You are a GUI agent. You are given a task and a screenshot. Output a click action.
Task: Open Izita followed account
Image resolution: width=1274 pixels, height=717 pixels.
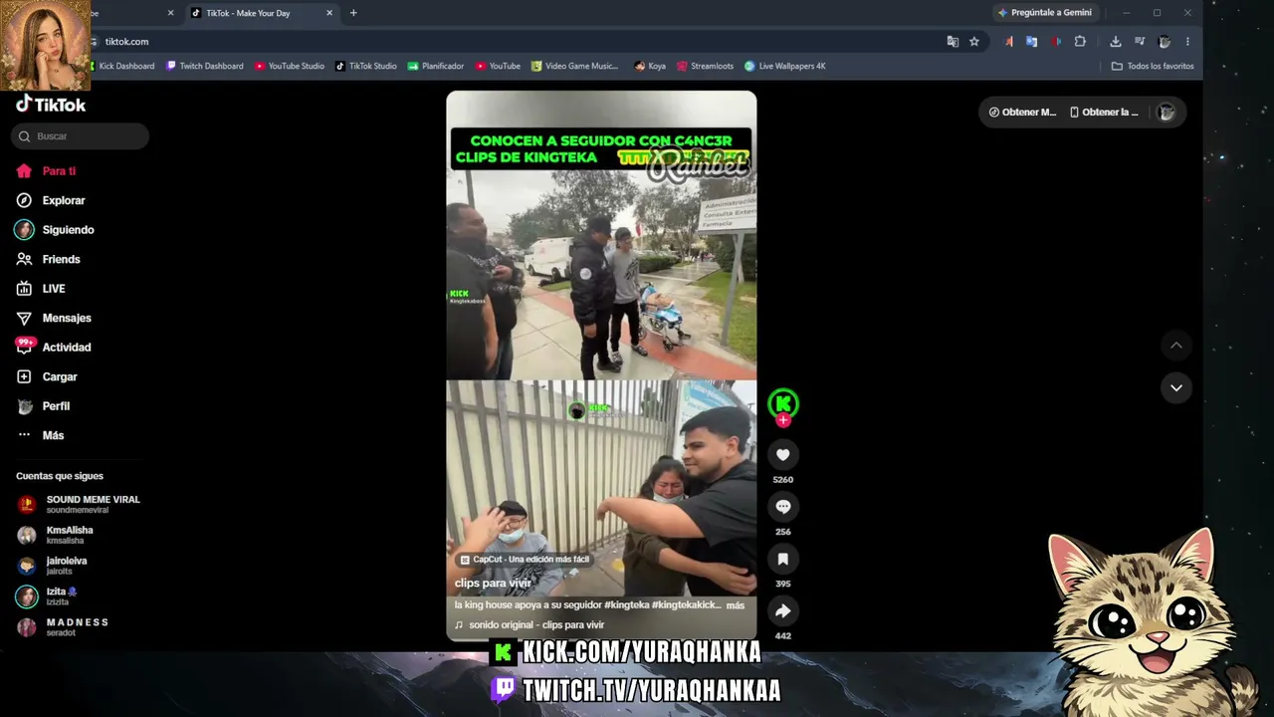coord(48,597)
